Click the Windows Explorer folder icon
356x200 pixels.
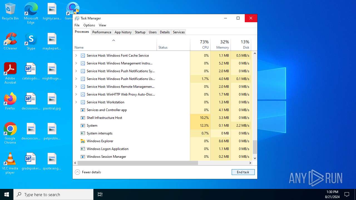pyautogui.click(x=83, y=141)
